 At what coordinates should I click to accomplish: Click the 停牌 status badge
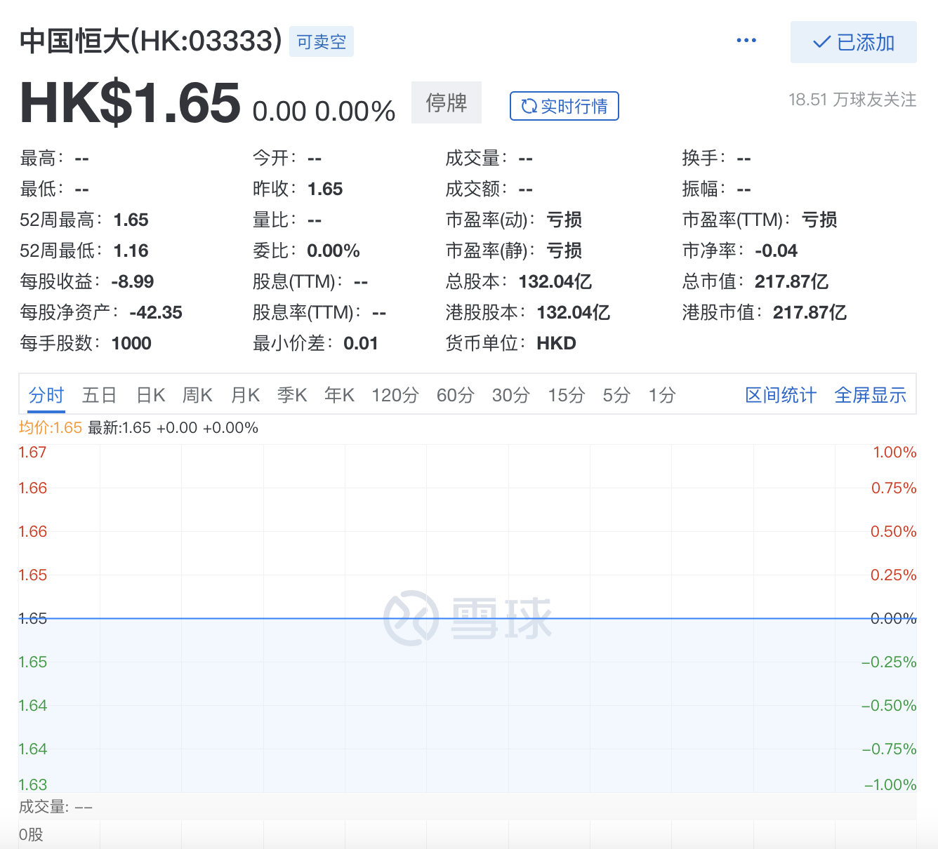447,102
